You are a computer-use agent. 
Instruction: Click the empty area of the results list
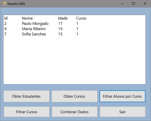pos(74,60)
